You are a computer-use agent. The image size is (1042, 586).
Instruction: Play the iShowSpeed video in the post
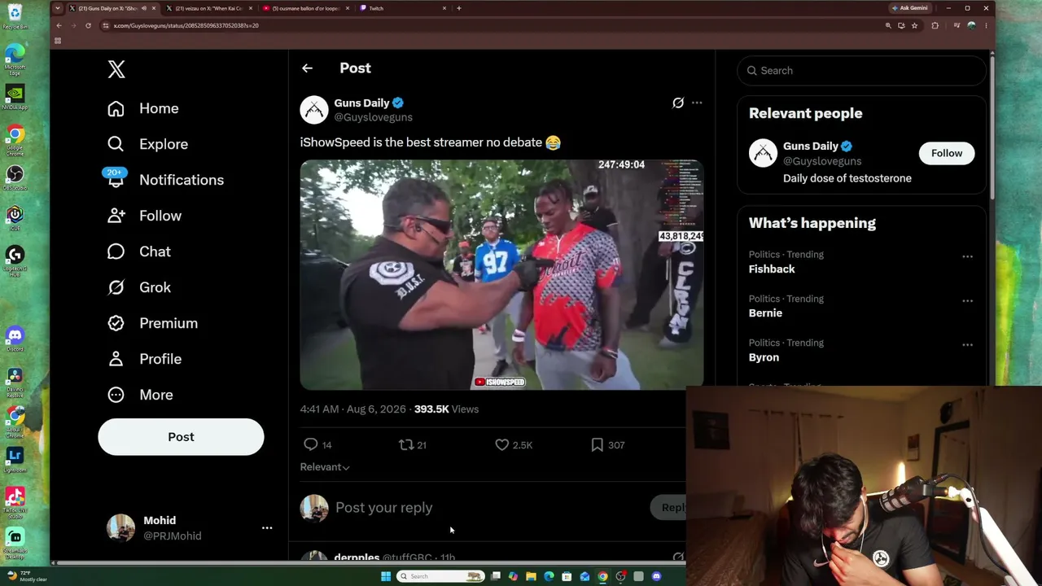click(x=501, y=275)
